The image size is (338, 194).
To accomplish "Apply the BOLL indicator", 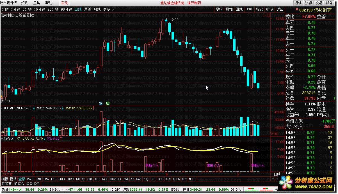I will pyautogui.click(x=176, y=179).
